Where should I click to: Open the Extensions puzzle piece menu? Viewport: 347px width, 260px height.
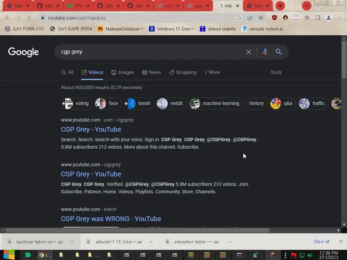[x=307, y=18]
